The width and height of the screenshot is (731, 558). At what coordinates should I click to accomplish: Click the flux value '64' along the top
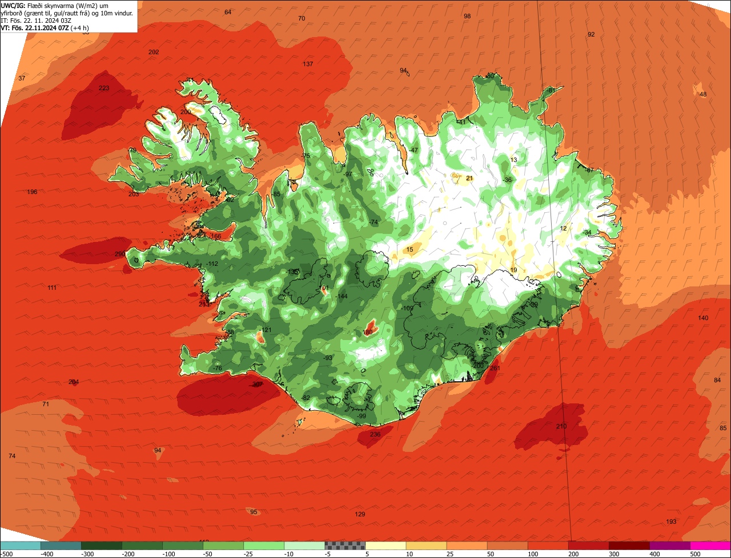tap(228, 13)
